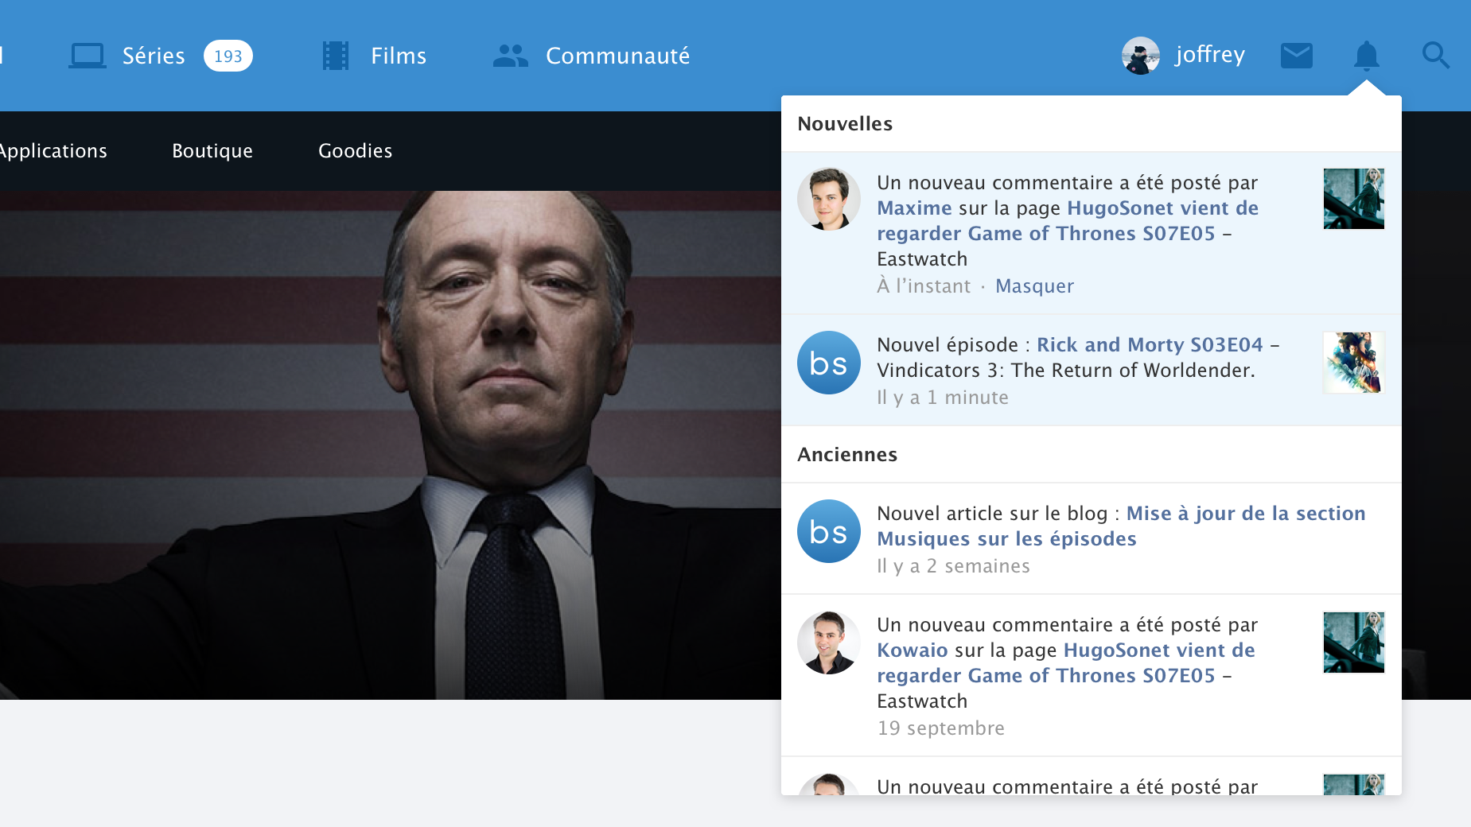Open the blog article about Musiques section
The height and width of the screenshot is (827, 1471).
[x=1244, y=514]
